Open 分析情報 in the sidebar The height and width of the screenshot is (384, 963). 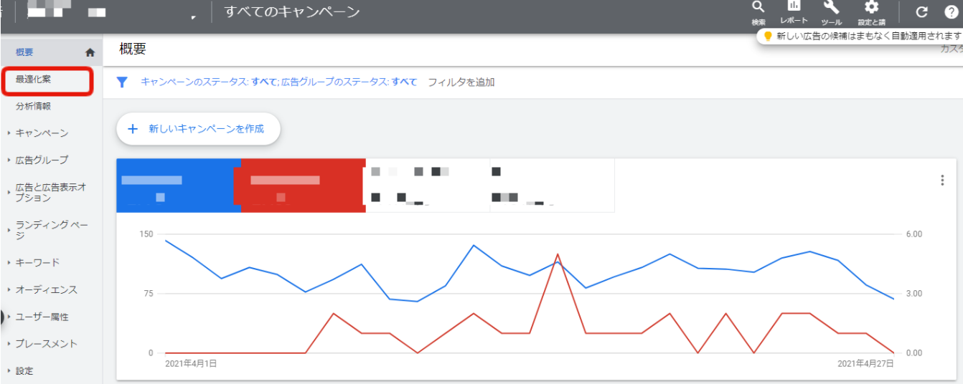33,106
